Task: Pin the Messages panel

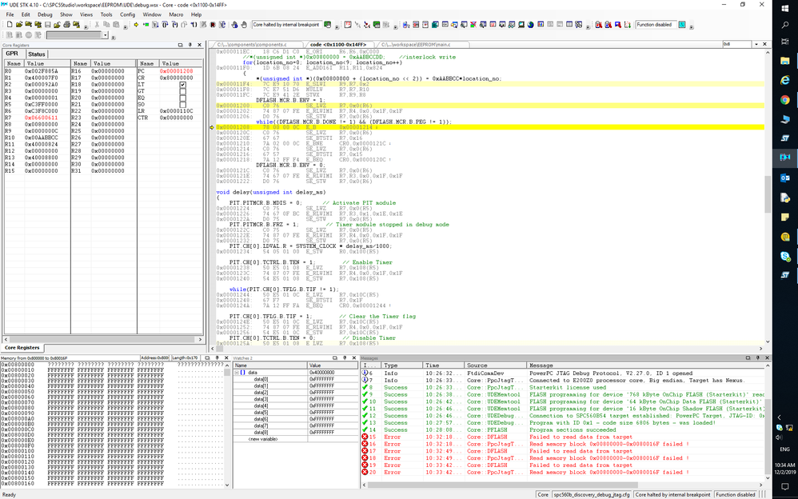Action: click(x=757, y=358)
